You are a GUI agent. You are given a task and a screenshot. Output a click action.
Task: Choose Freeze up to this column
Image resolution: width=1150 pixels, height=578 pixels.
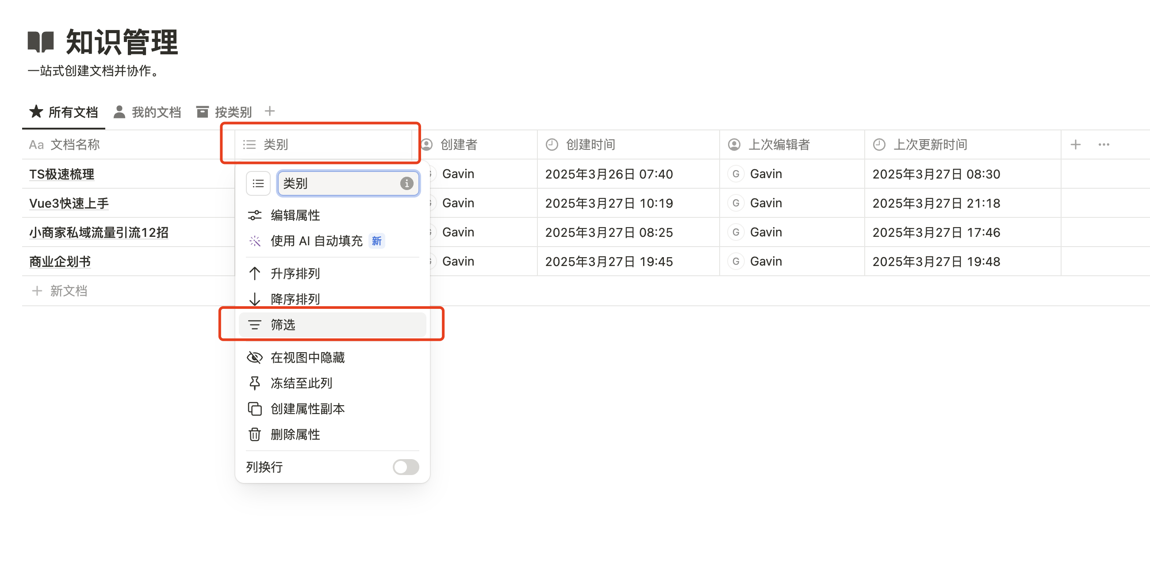click(301, 383)
